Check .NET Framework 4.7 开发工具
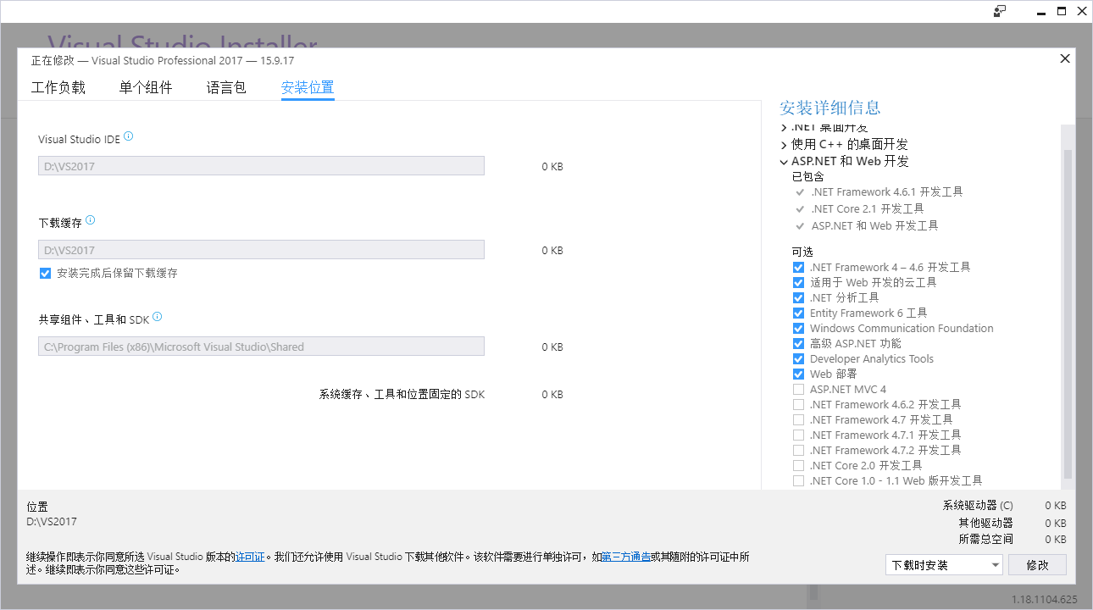 (798, 419)
